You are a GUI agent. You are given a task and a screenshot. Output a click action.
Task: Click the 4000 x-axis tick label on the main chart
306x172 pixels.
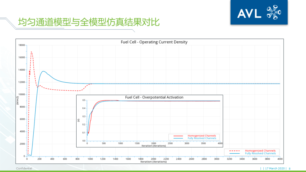click(x=280, y=159)
